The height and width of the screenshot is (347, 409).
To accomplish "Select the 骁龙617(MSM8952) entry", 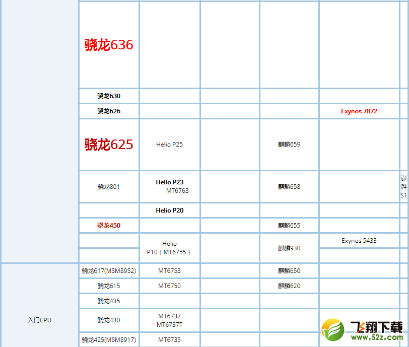I will [107, 270].
